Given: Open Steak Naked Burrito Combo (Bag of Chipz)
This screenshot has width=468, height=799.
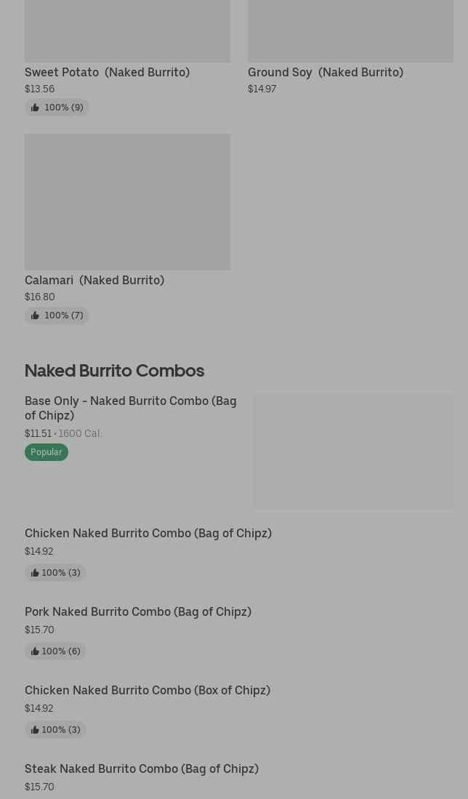Looking at the screenshot, I should pos(142,768).
